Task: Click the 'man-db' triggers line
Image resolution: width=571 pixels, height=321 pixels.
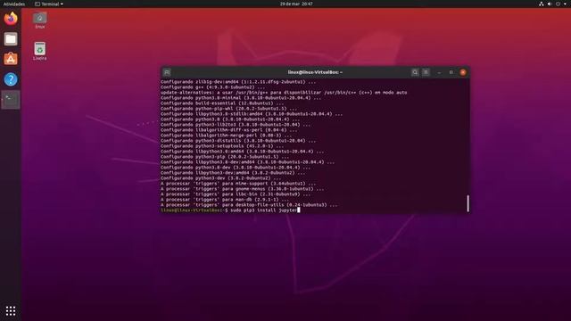Action: pos(225,200)
